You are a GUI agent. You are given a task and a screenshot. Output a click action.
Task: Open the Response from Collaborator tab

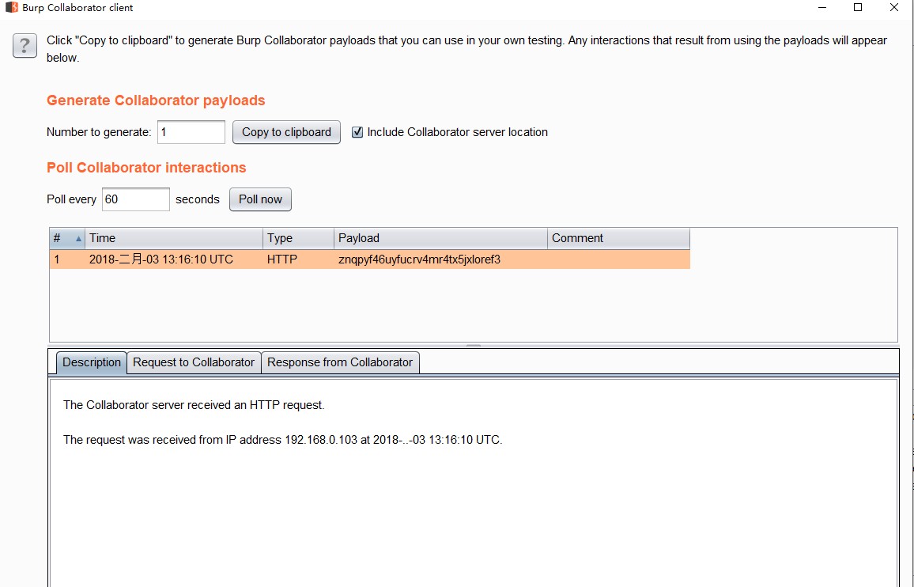[x=340, y=362]
